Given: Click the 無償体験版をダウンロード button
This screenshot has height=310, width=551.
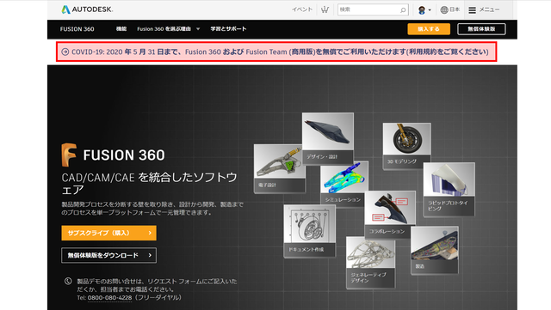Looking at the screenshot, I should click(x=109, y=255).
